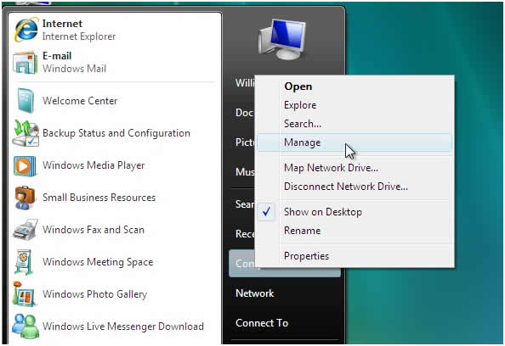Select Disconnect Network Drive entry

345,187
